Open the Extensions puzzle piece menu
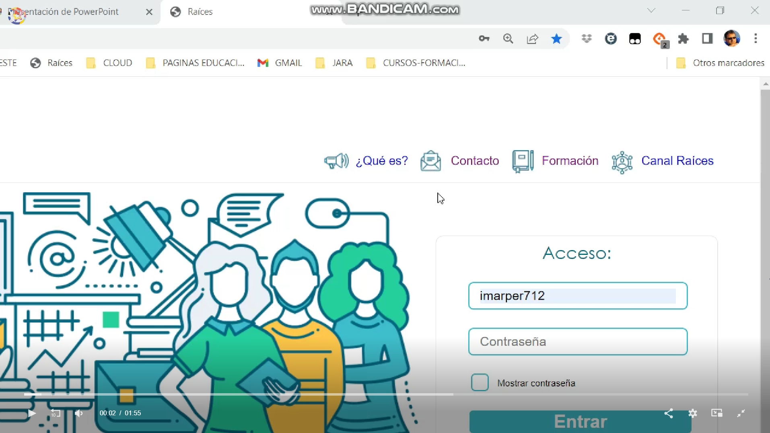 tap(683, 39)
